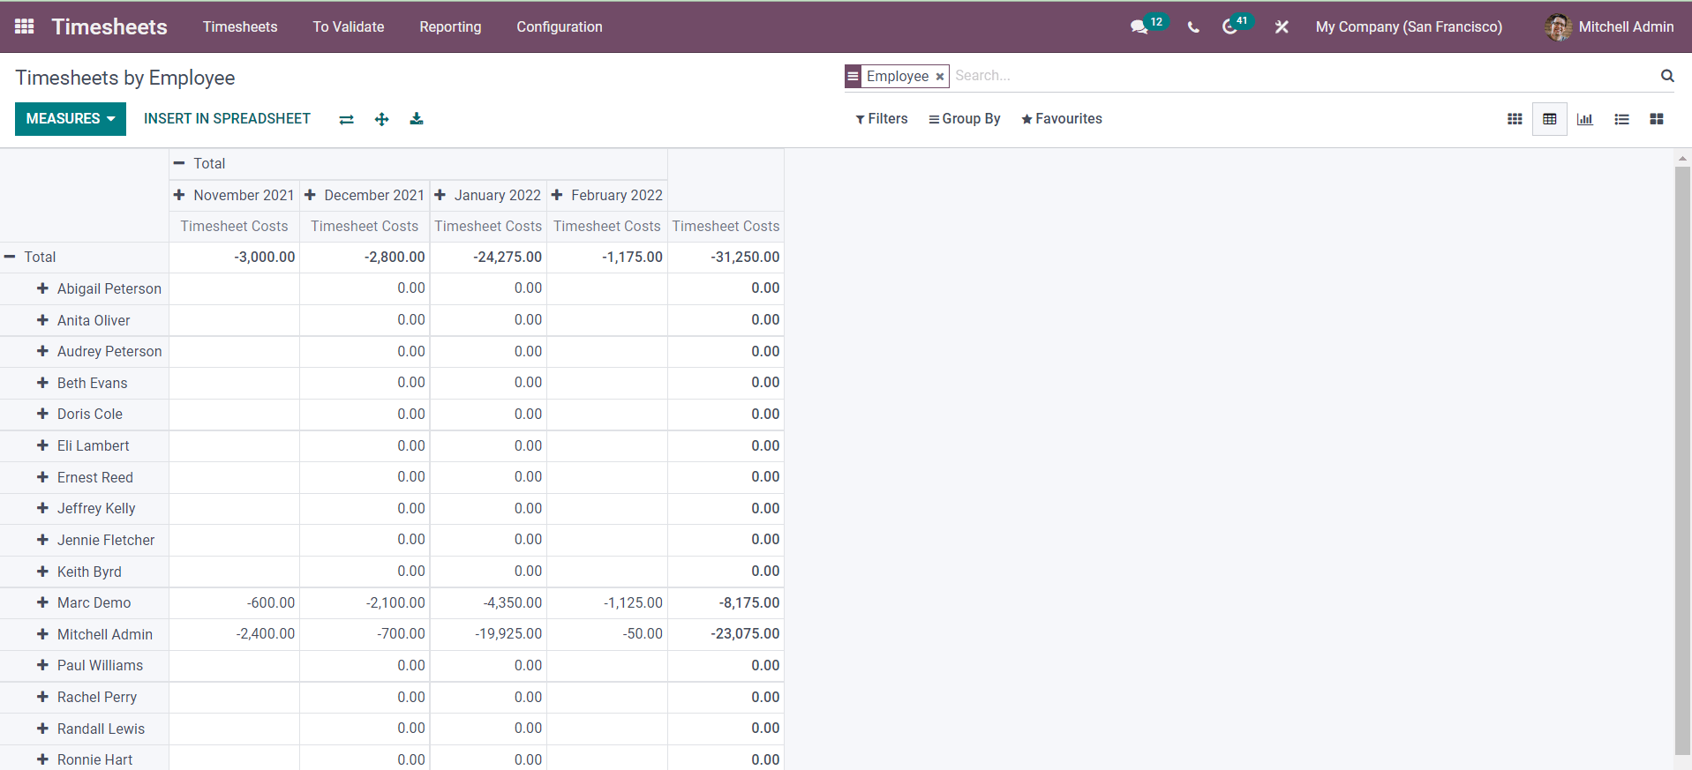The image size is (1692, 770).
Task: Click Mitchell Admin avatar picture
Action: click(x=1558, y=27)
